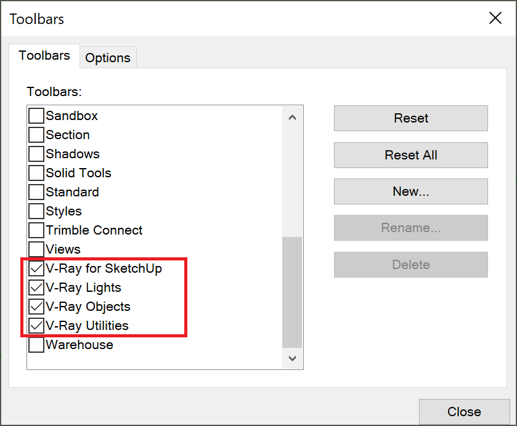Click the list scrollbar down arrow
Screen dimensions: 517x426
point(292,358)
